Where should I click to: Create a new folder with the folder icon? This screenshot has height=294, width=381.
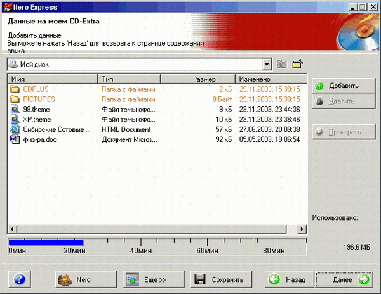click(298, 64)
